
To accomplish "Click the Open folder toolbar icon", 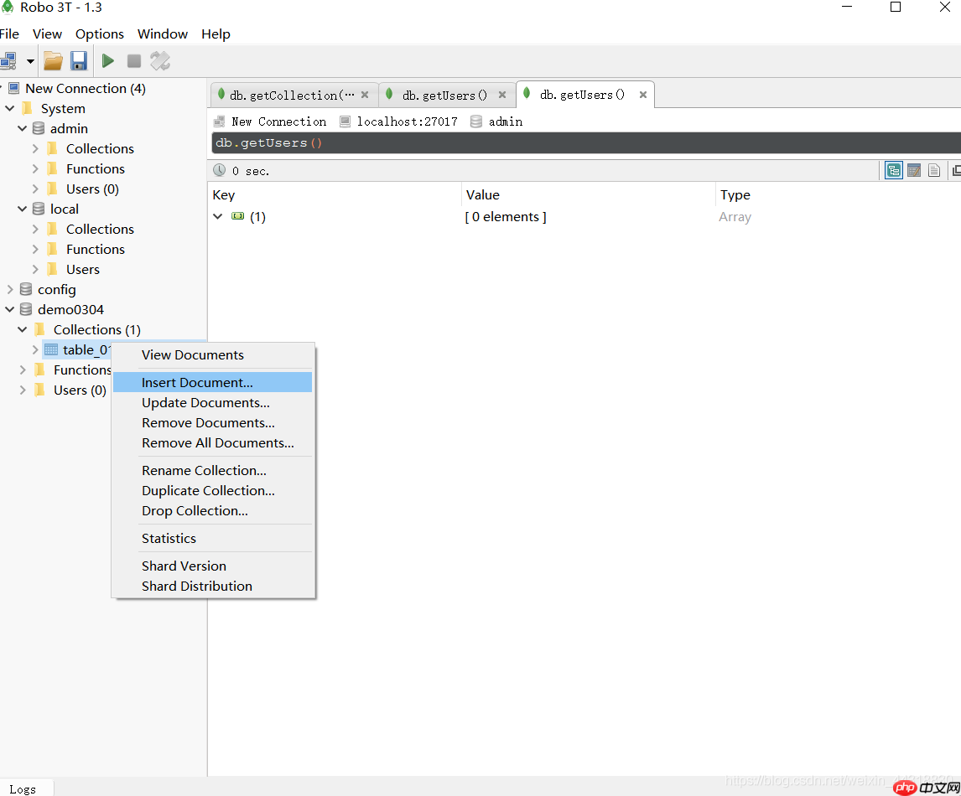I will click(x=53, y=60).
